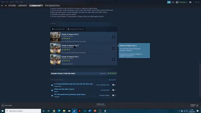201x113 pixels.
Task: Open the Friends menu
Action: [x=12, y=2]
